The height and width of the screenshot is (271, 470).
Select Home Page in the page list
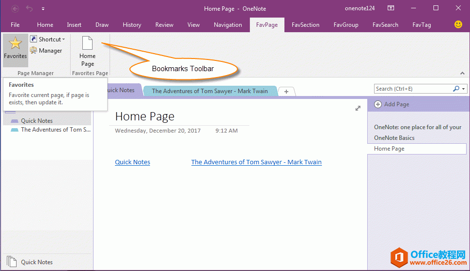pyautogui.click(x=417, y=149)
